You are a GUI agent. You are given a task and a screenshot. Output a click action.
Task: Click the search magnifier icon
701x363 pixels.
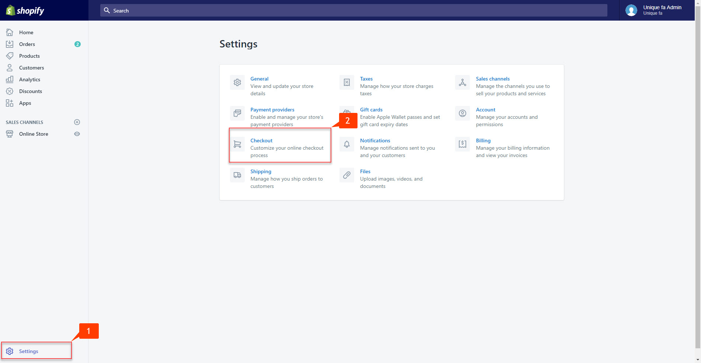pos(107,10)
